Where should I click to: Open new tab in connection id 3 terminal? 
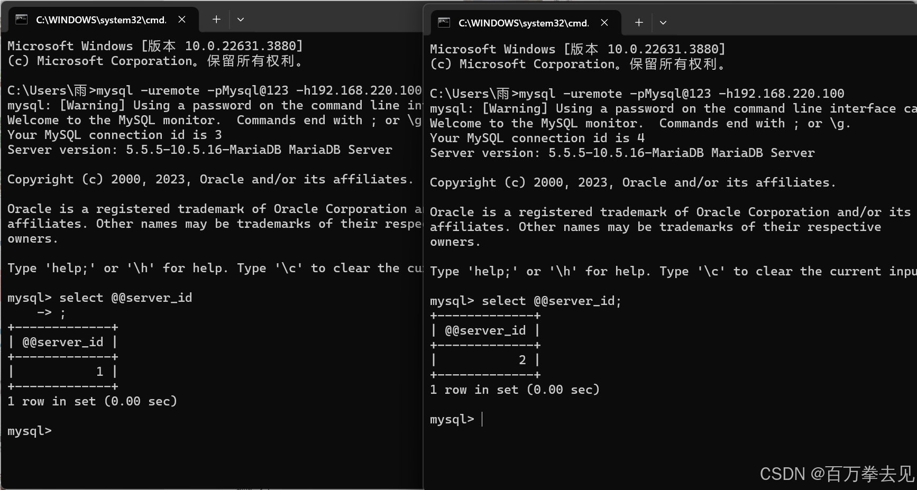tap(216, 20)
